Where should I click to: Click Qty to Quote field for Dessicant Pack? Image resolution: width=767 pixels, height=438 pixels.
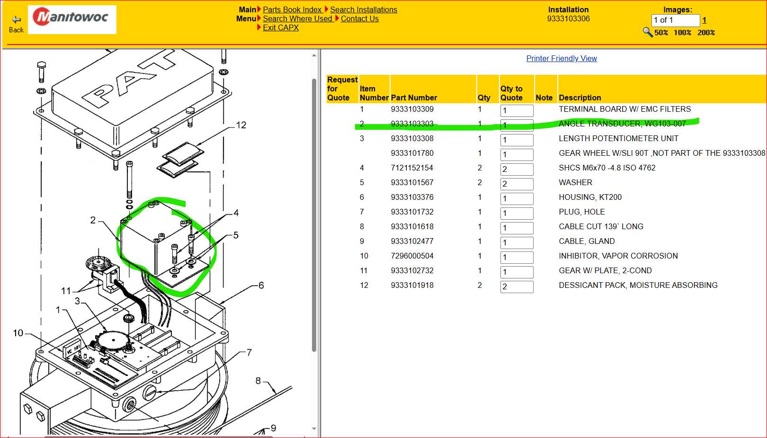pyautogui.click(x=517, y=286)
